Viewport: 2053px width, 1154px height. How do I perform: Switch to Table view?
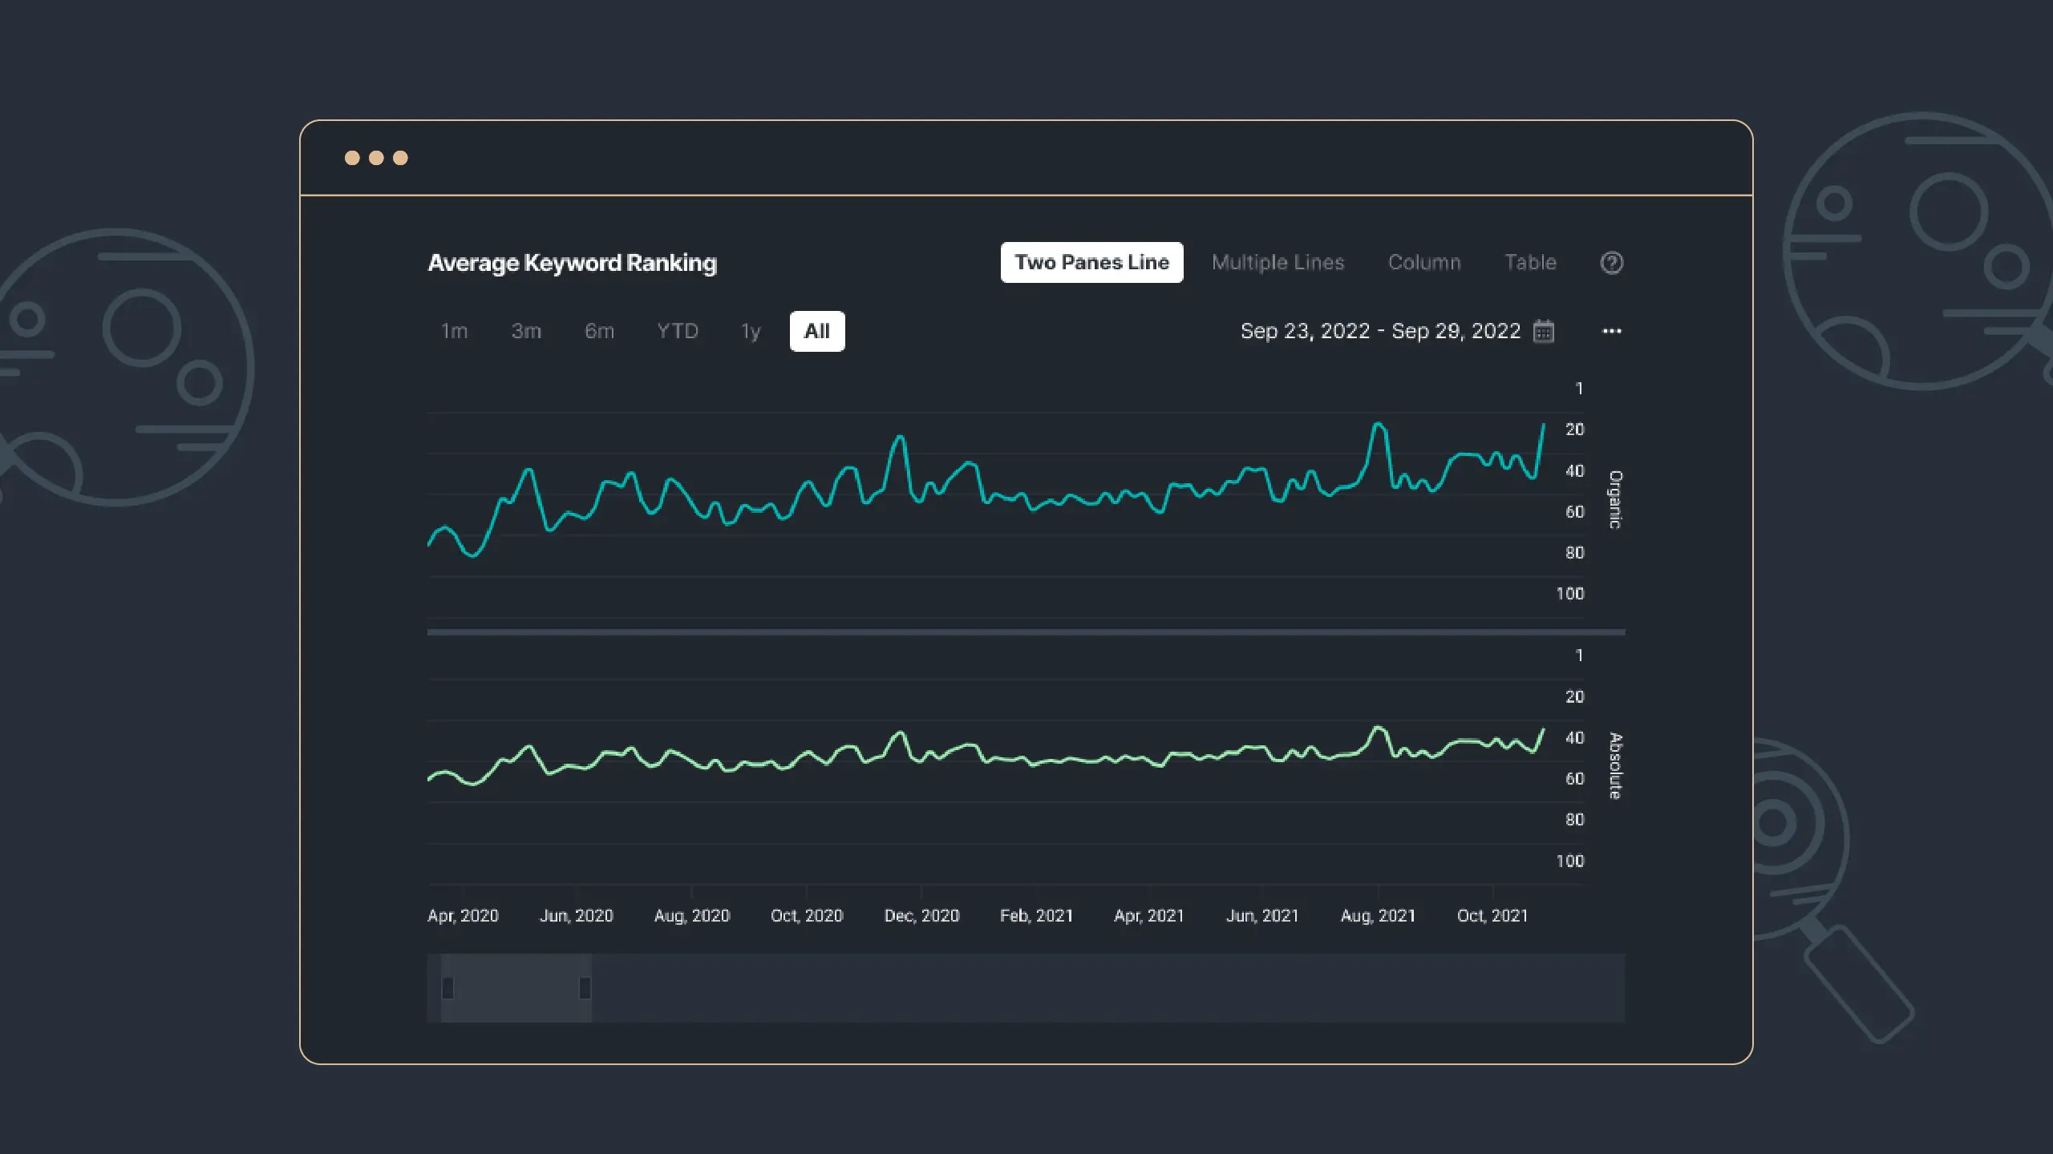(1530, 262)
